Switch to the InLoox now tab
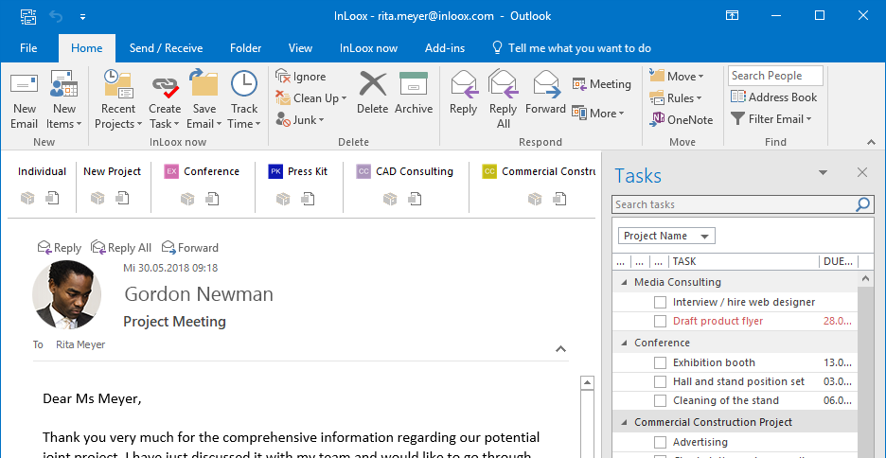Image resolution: width=886 pixels, height=458 pixels. [368, 48]
